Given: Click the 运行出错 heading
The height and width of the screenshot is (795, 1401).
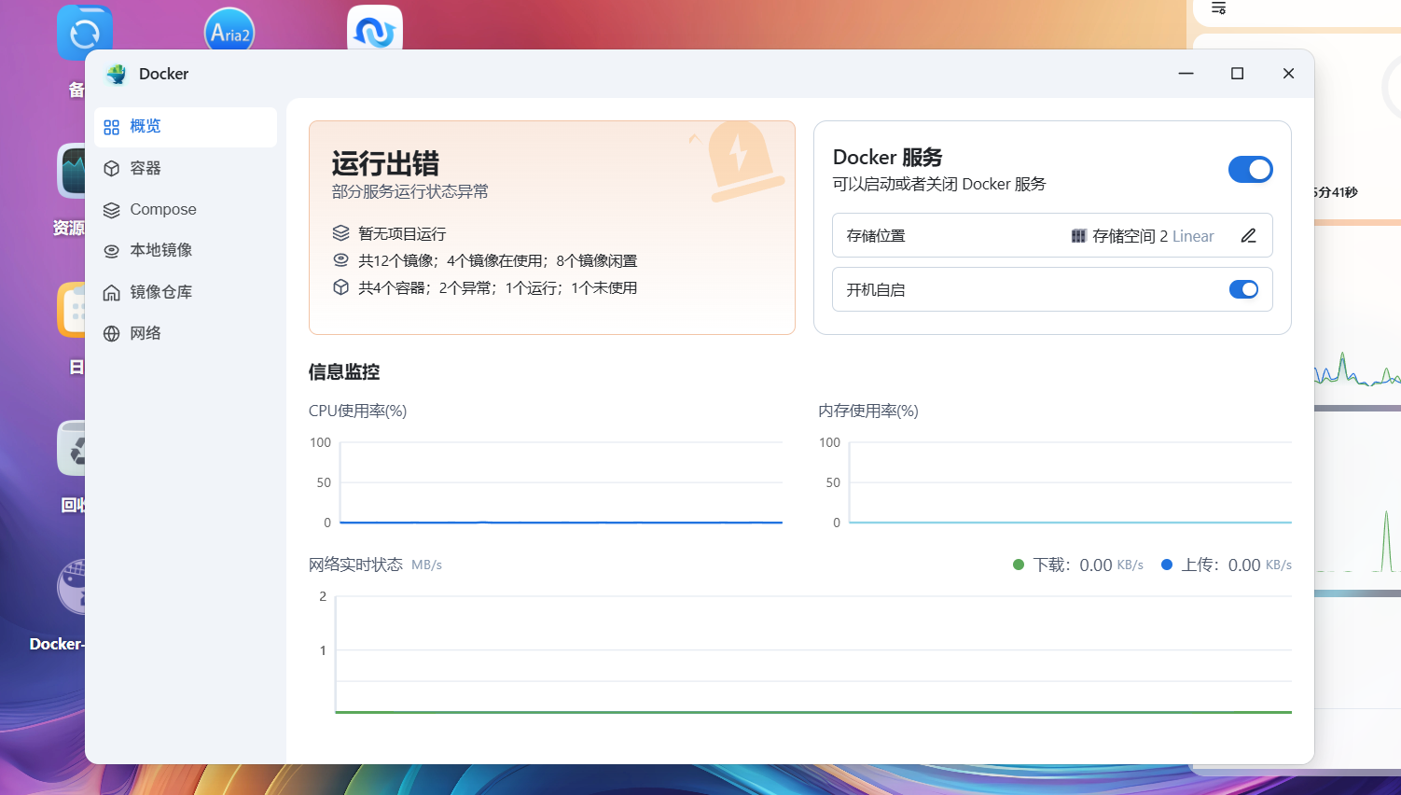Looking at the screenshot, I should click(x=385, y=164).
